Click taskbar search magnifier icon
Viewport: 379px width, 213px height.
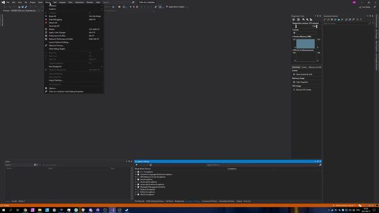(11, 210)
